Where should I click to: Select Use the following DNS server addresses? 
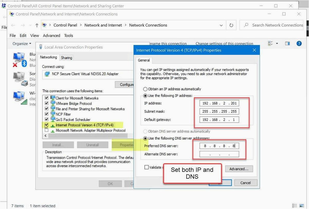pyautogui.click(x=146, y=138)
